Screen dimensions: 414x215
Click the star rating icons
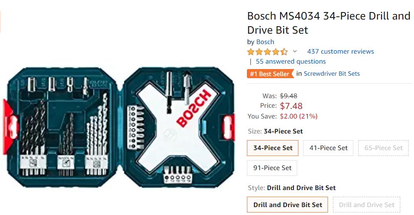pyautogui.click(x=267, y=52)
